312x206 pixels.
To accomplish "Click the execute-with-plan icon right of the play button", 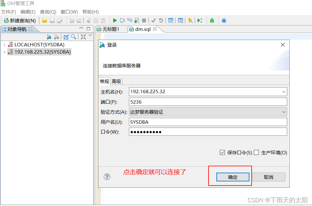I will tap(122, 20).
